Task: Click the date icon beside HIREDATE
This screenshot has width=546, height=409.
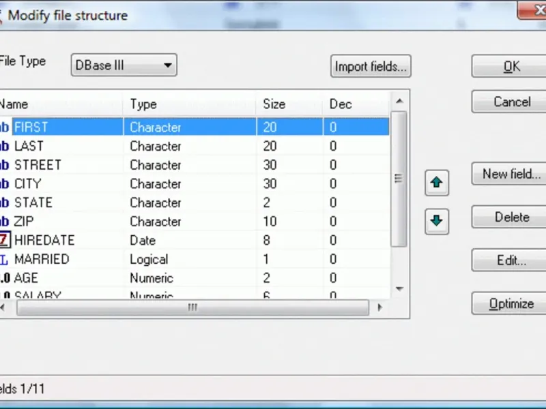Action: click(5, 240)
